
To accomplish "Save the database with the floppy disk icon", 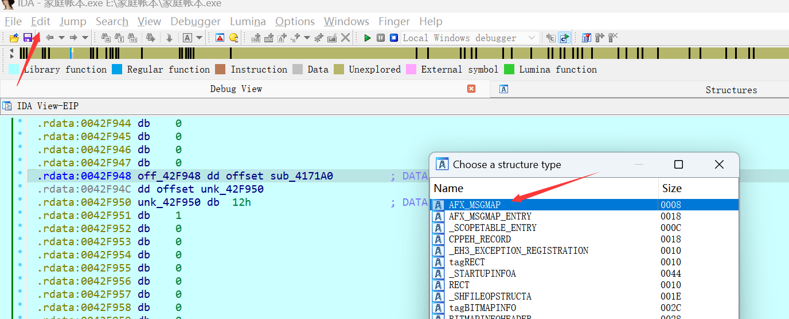I will coord(28,38).
